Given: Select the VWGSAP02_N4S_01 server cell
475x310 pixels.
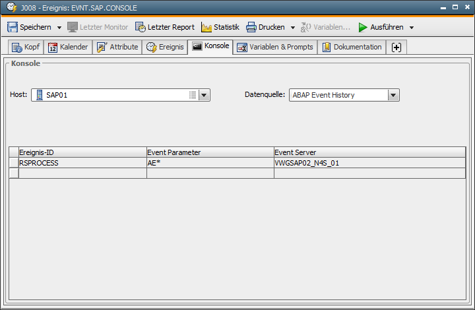Looking at the screenshot, I should [x=369, y=163].
